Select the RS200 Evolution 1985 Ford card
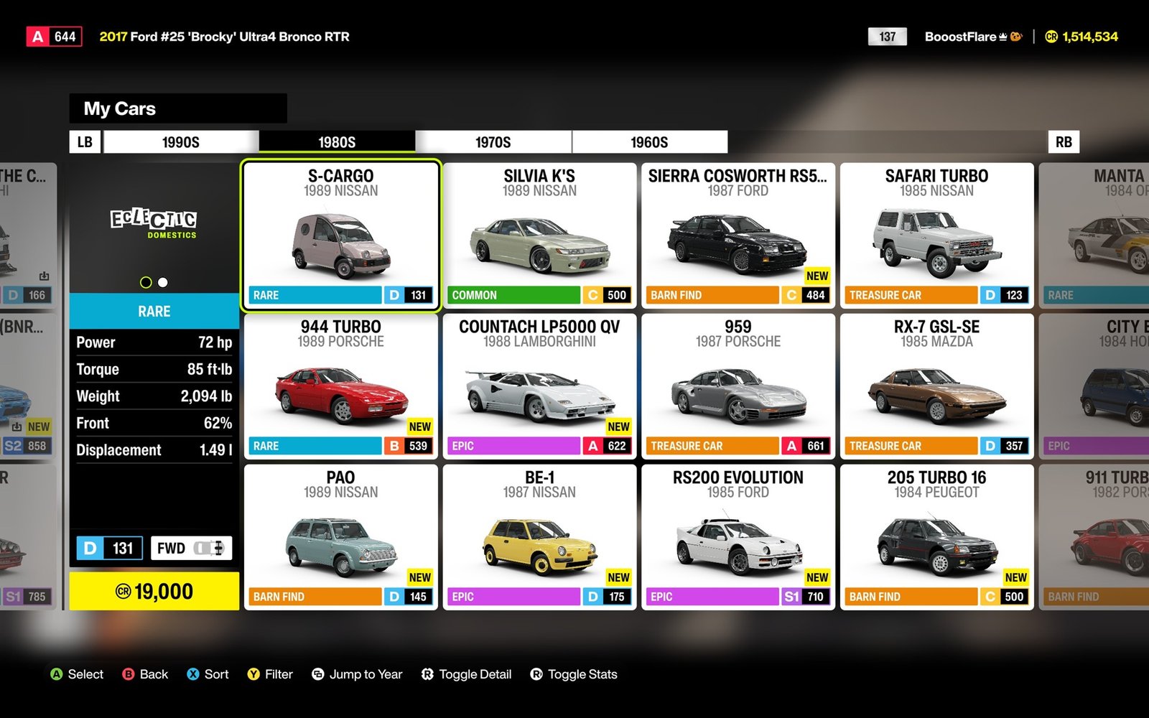Screen dimensions: 1149x718 coord(738,537)
